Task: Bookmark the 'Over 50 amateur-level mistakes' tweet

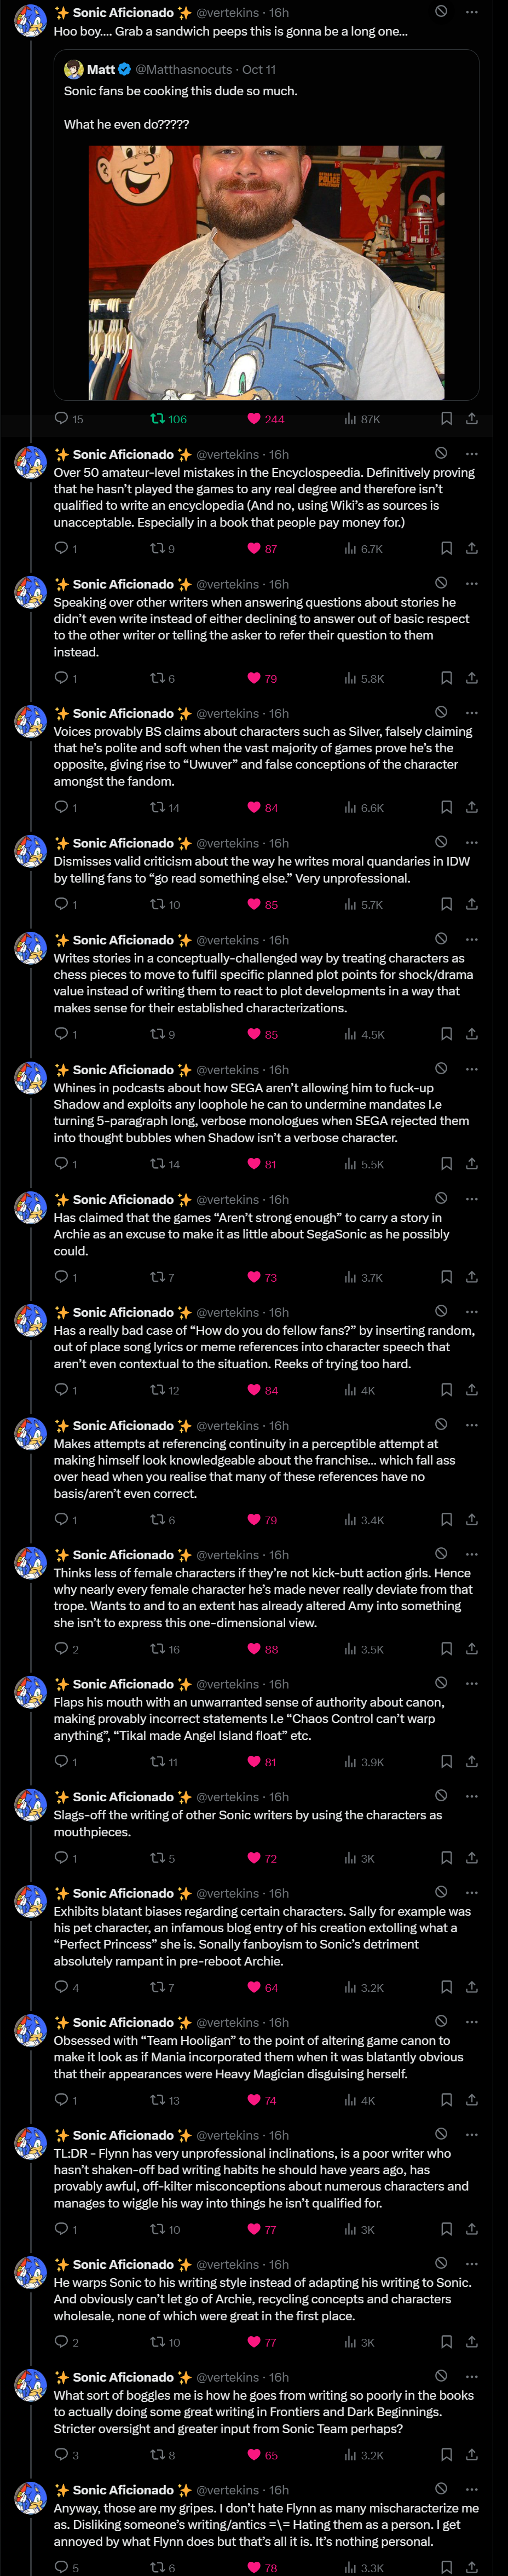Action: click(x=446, y=548)
